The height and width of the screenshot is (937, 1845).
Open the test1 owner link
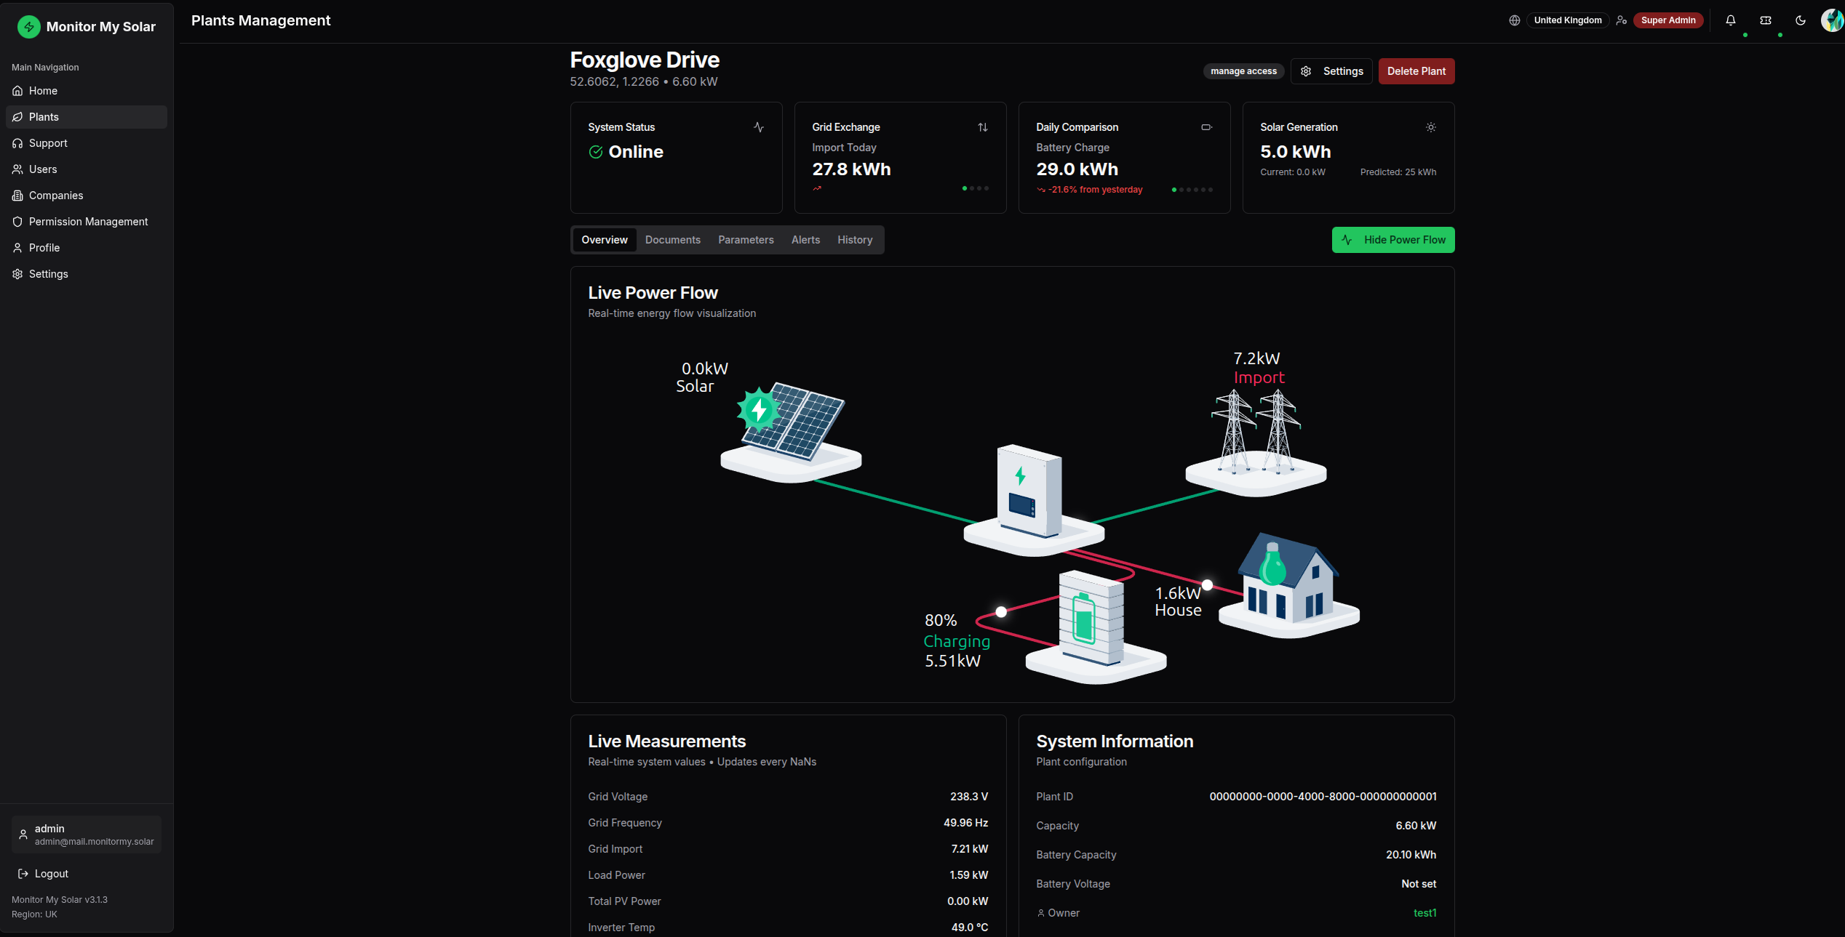(1425, 913)
